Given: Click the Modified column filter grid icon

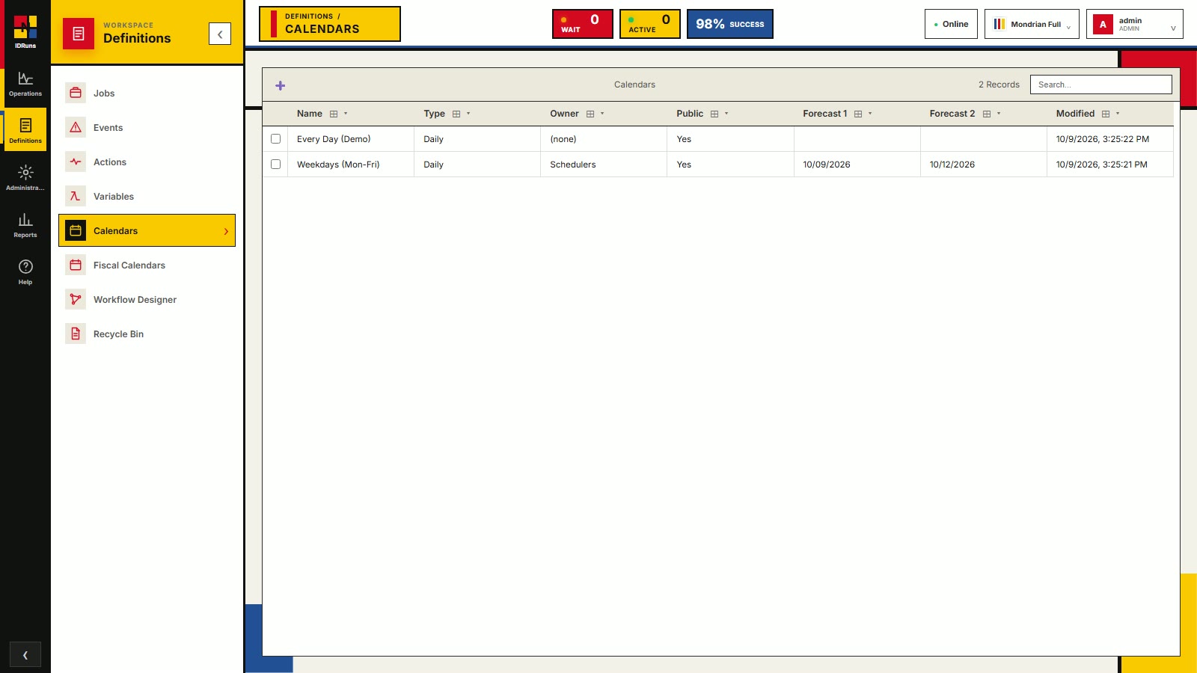Looking at the screenshot, I should 1106,114.
